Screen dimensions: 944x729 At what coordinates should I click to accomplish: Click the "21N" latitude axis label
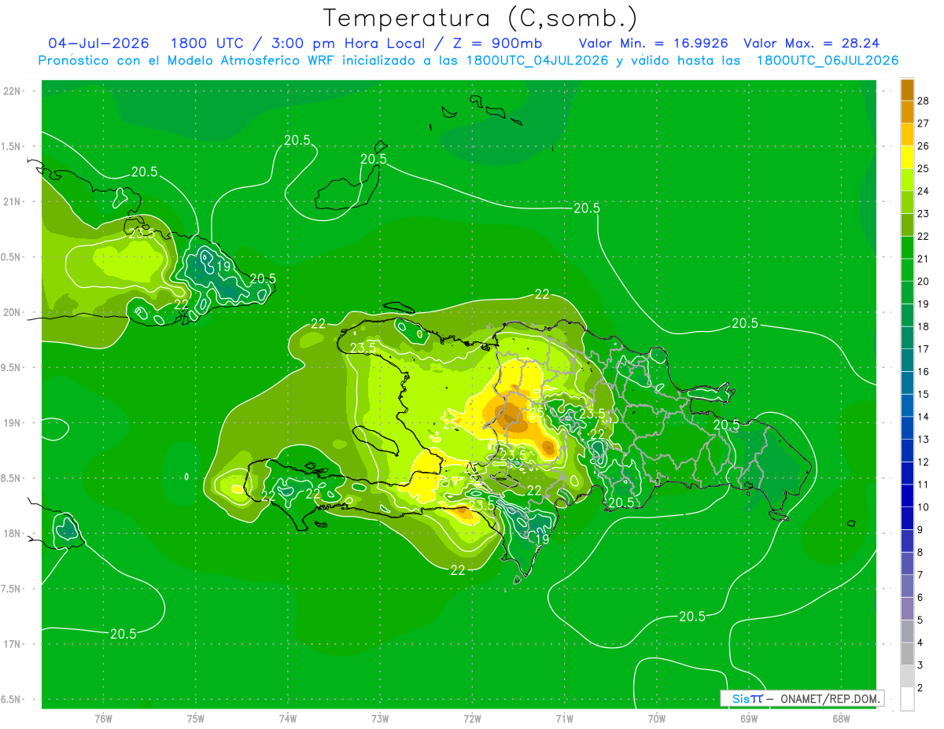click(12, 202)
